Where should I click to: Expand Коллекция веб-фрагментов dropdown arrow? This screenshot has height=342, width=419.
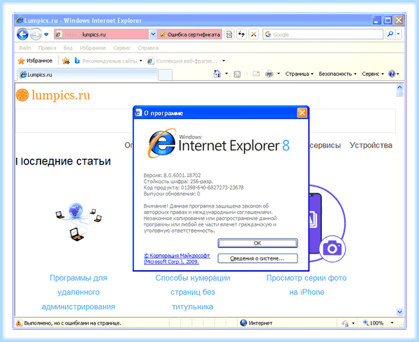(223, 61)
